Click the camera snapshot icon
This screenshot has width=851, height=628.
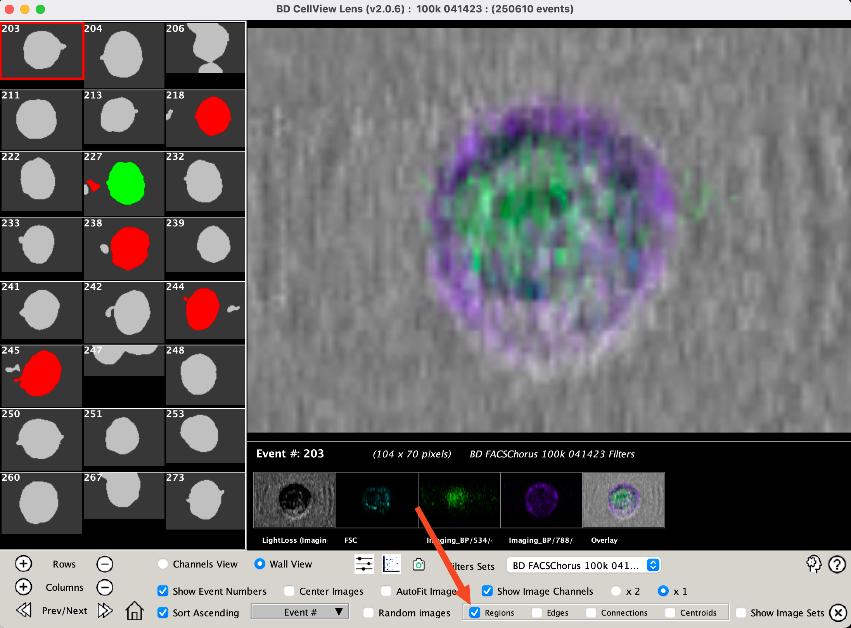pos(419,564)
